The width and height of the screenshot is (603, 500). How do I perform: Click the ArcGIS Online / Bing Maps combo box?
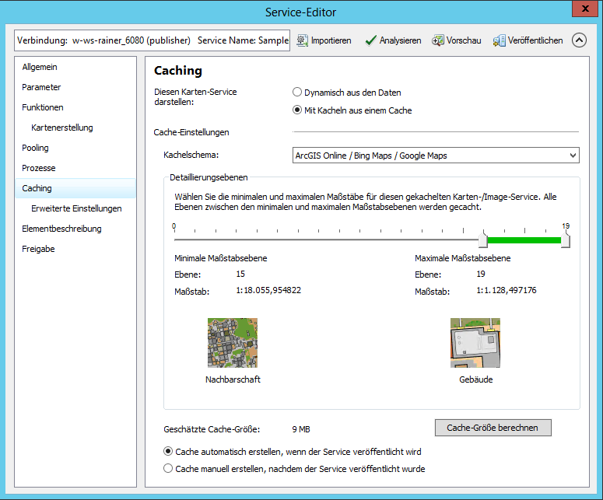click(x=436, y=156)
